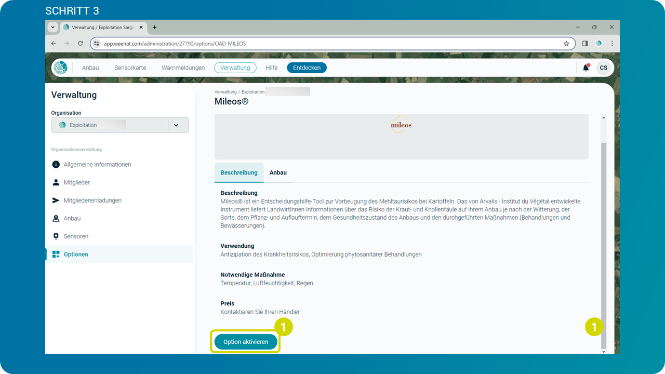
Task: Open the notifications bell
Action: [x=586, y=68]
